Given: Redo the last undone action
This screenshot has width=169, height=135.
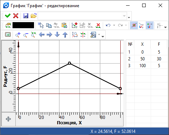Looking at the screenshot, I should [120, 25].
